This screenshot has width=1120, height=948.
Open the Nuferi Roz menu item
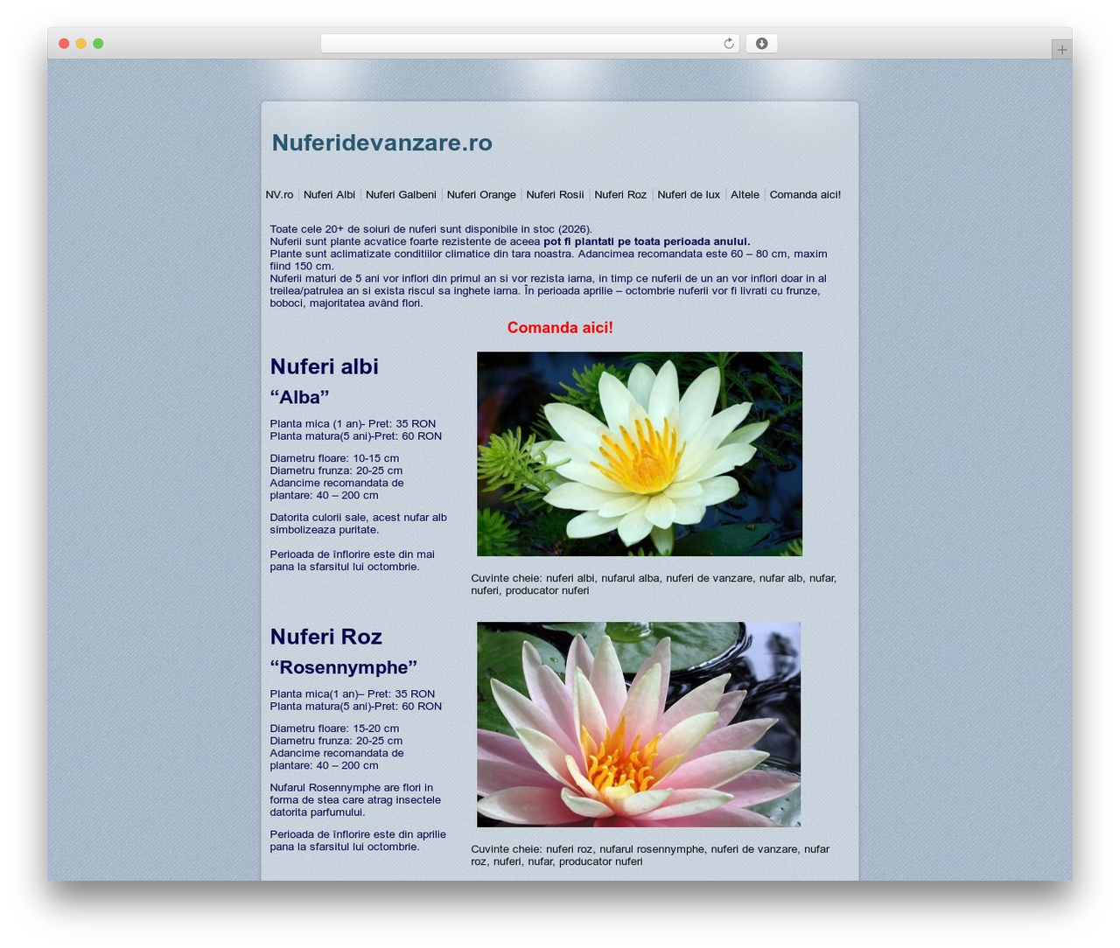pos(620,195)
